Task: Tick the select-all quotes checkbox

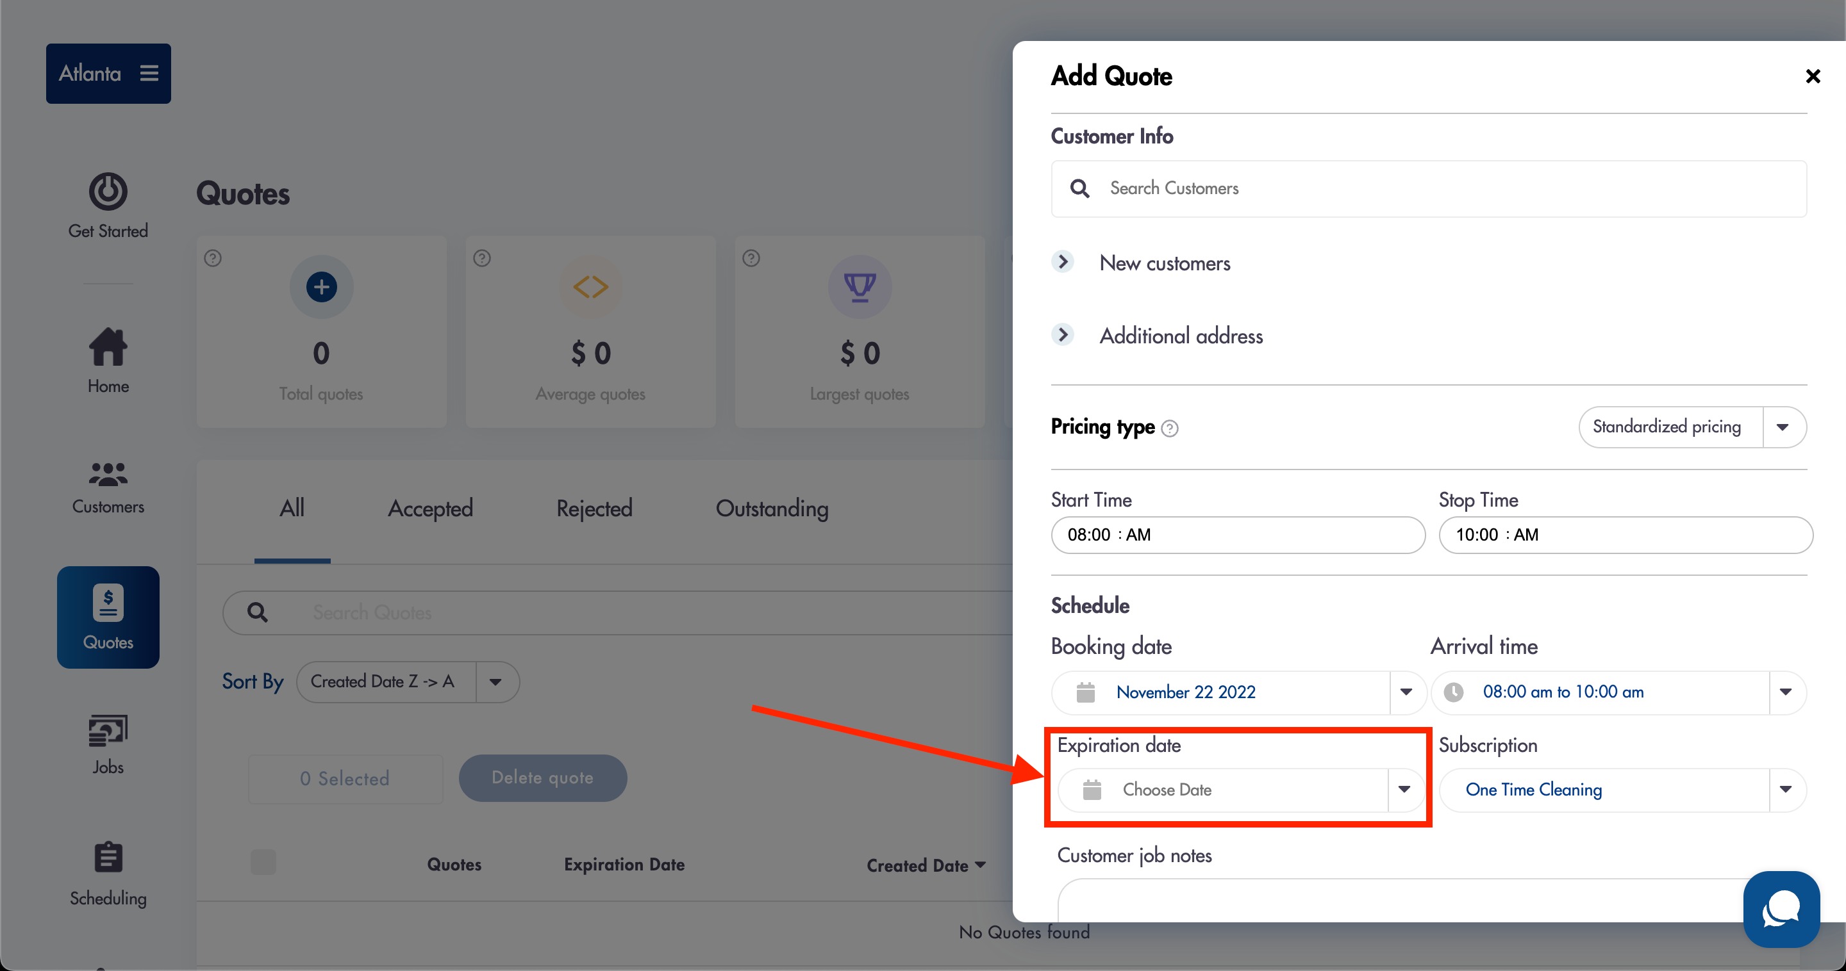Action: click(263, 861)
